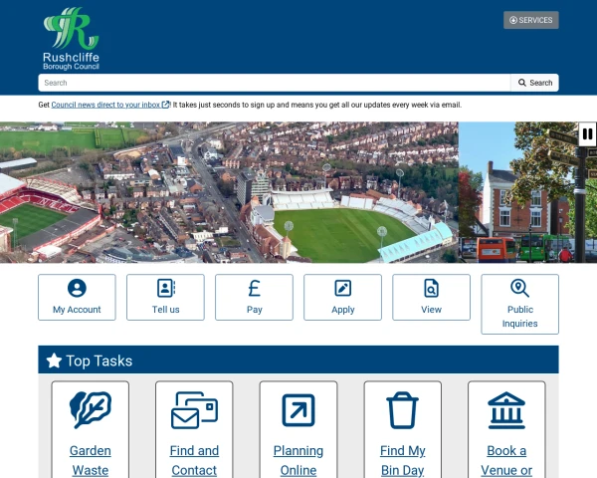Click the Garden Waste leaf icon
This screenshot has height=478, width=597.
(91, 410)
